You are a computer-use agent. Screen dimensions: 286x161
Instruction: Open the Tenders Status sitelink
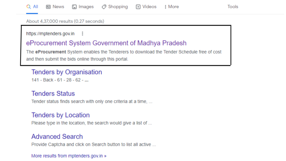tap(53, 94)
